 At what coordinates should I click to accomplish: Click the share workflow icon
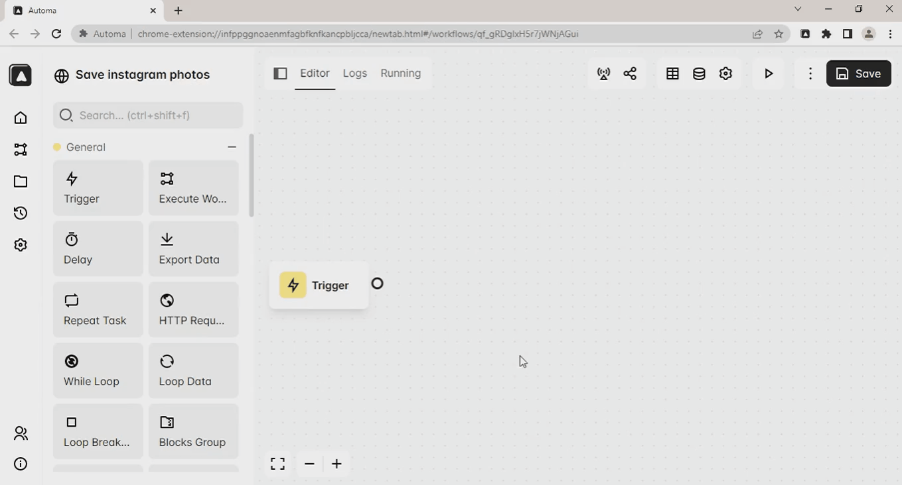(631, 74)
